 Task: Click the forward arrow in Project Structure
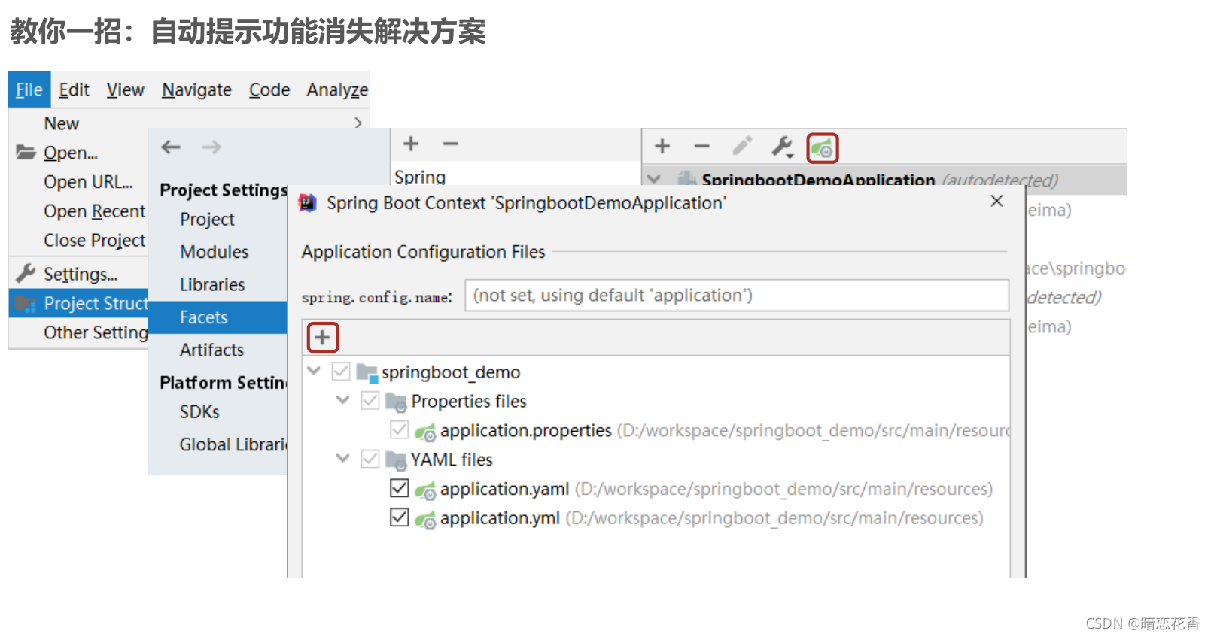click(x=211, y=147)
